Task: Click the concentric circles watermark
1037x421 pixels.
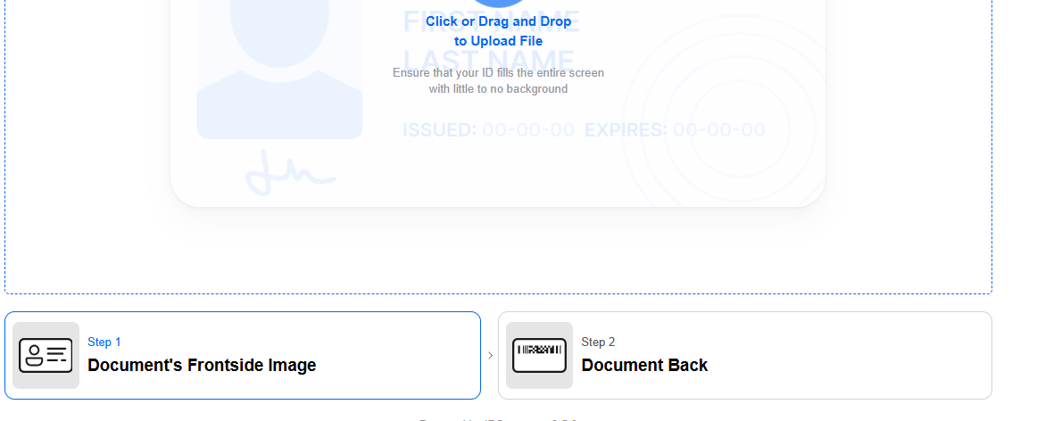Action: coord(723,134)
